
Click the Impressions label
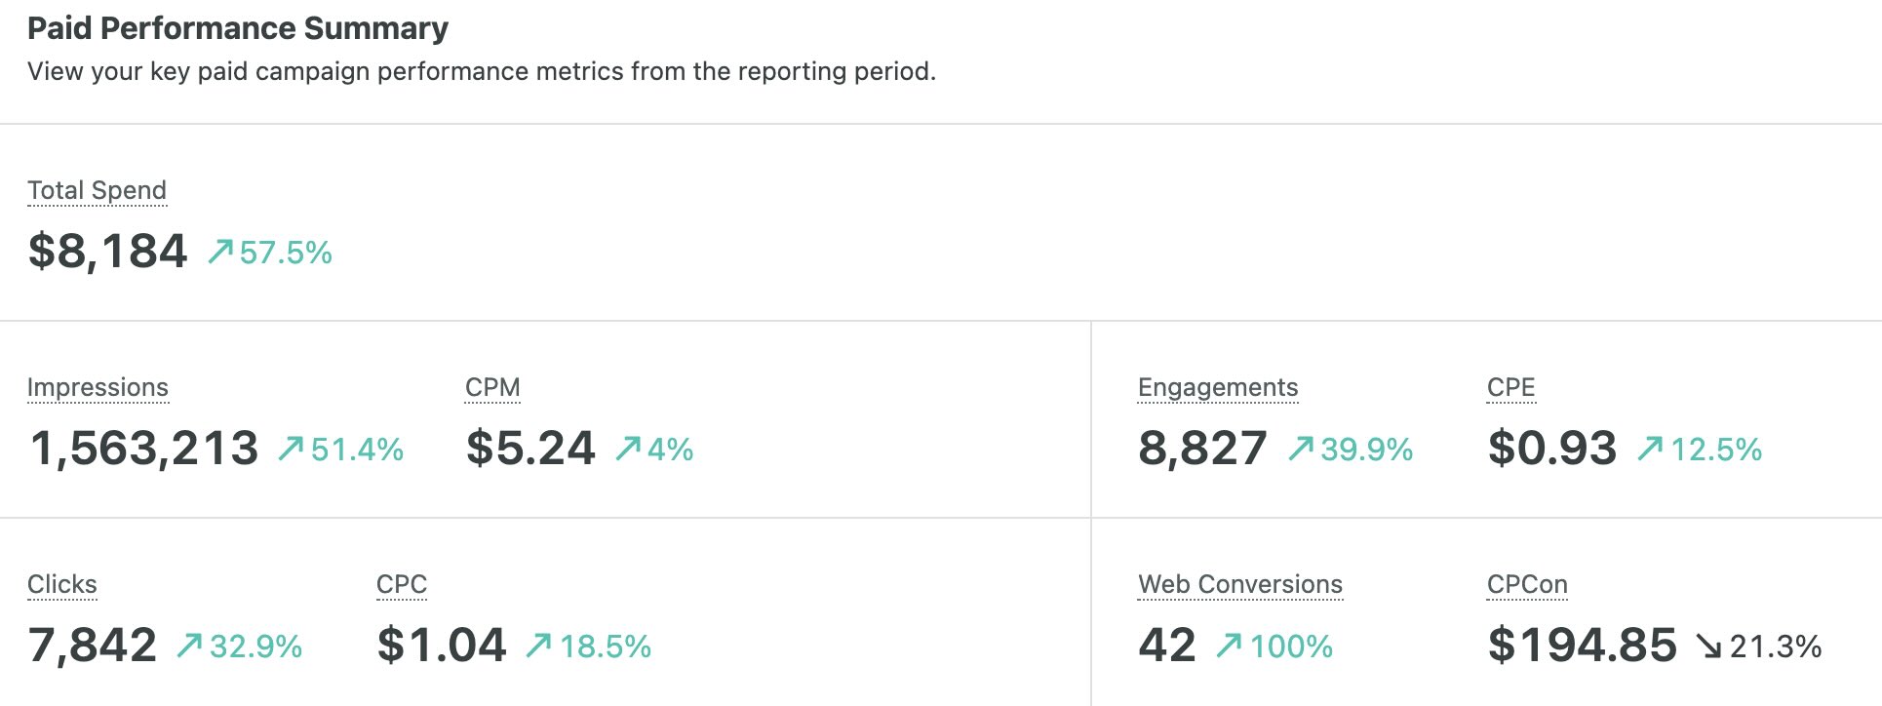(98, 387)
